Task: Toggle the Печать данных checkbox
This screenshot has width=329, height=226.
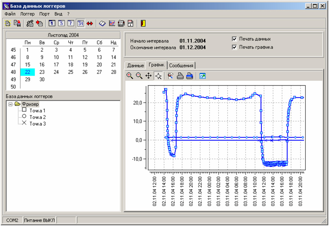Action: pyautogui.click(x=234, y=39)
